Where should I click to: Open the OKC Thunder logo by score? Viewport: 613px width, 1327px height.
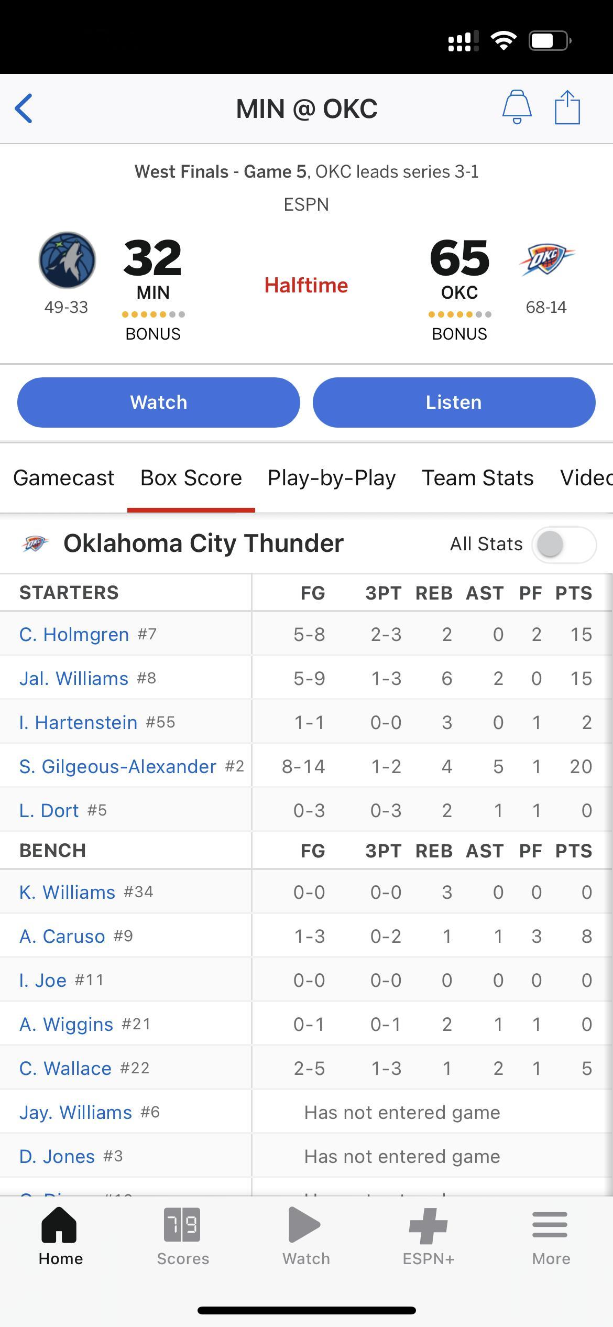point(546,259)
